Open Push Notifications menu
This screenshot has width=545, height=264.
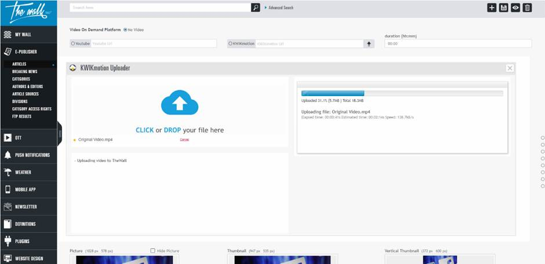[x=28, y=155]
